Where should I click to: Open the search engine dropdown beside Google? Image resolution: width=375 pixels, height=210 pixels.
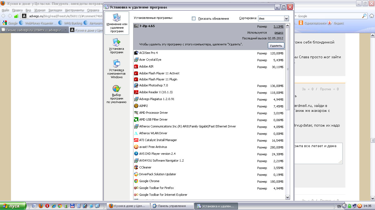pos(296,16)
